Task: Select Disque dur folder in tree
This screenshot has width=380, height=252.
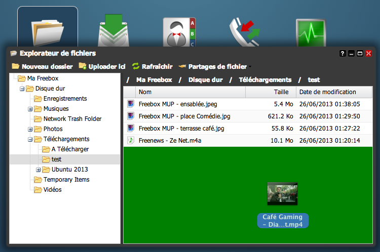Action: 50,89
